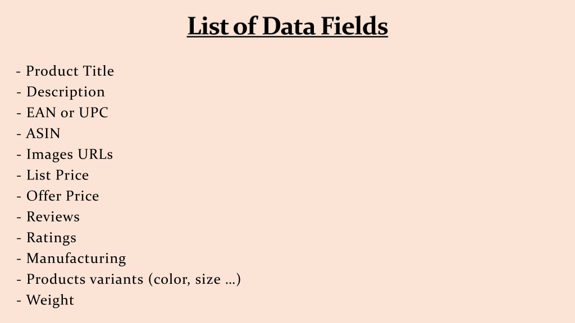
Task: Click the word Data in title
Action: [x=289, y=26]
